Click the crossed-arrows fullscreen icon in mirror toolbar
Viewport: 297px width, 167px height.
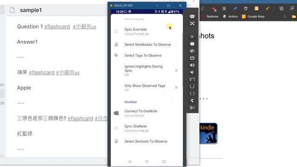point(192,24)
